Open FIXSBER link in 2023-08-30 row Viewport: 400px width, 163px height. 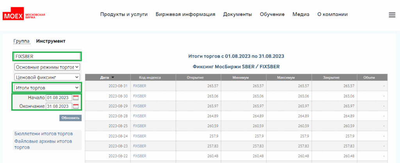(x=140, y=96)
